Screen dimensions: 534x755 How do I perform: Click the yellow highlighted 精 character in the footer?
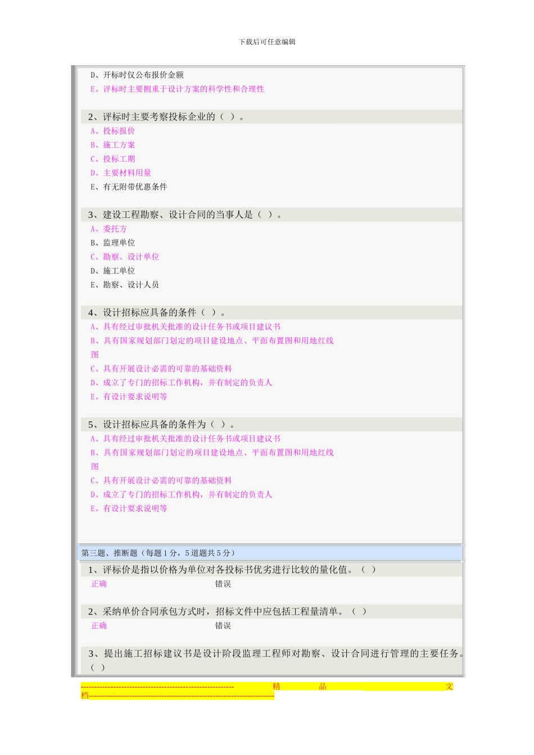pyautogui.click(x=276, y=686)
